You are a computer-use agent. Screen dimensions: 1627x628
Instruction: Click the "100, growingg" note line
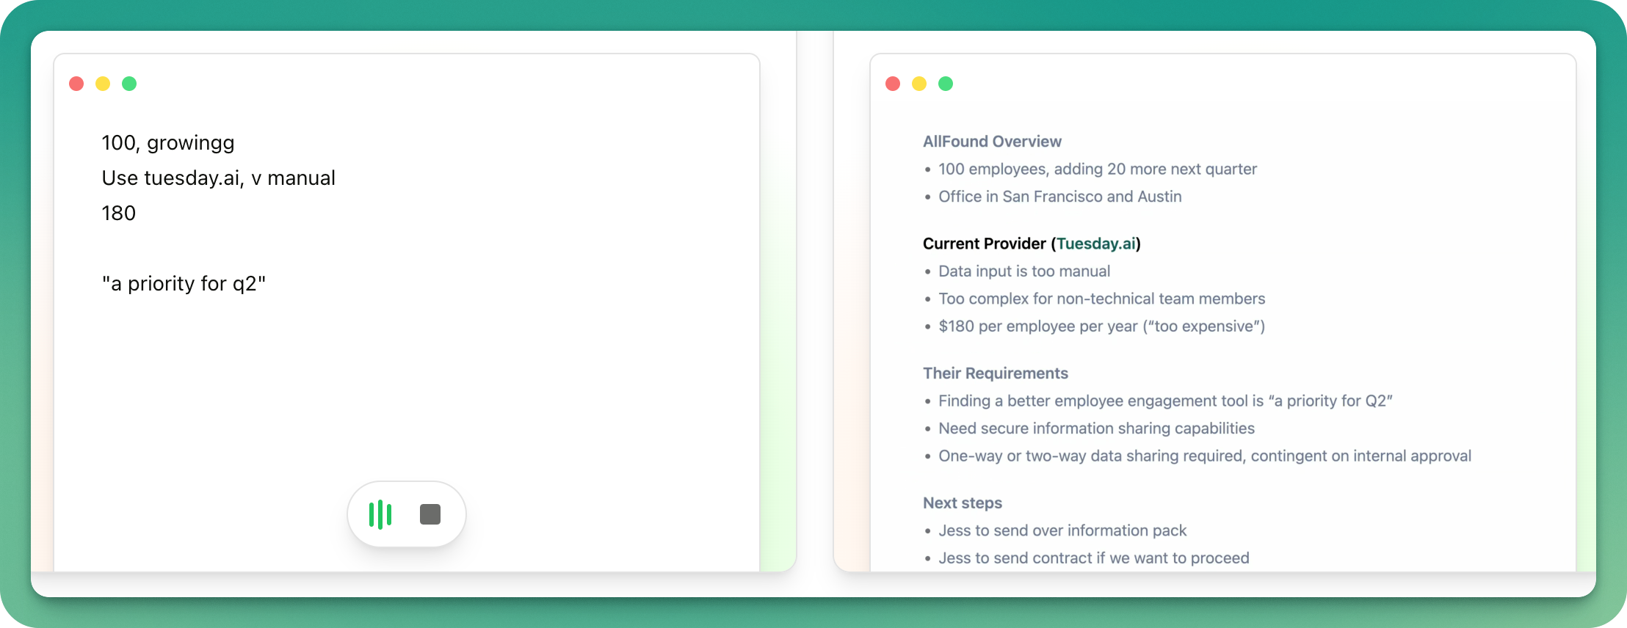click(x=168, y=142)
